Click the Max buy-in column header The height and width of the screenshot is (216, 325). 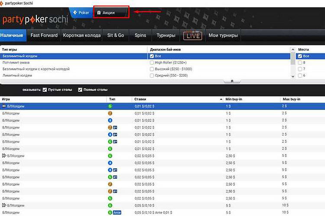292,99
